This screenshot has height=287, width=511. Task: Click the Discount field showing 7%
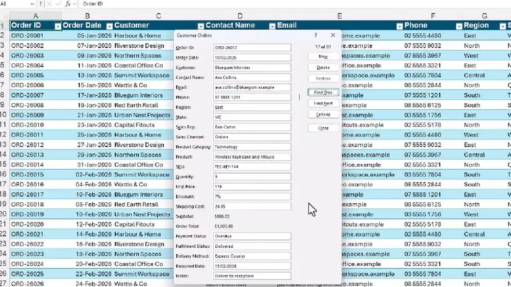(252, 196)
